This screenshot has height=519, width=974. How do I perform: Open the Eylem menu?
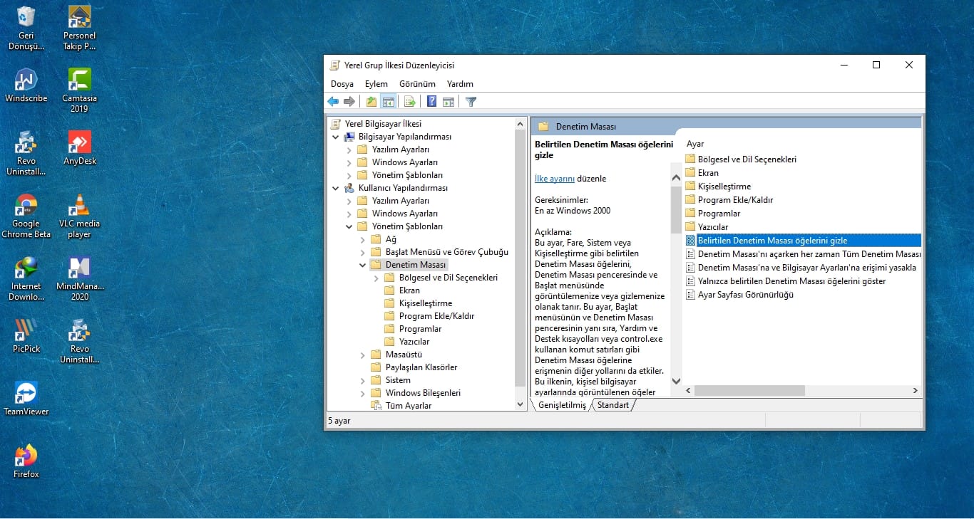coord(376,84)
